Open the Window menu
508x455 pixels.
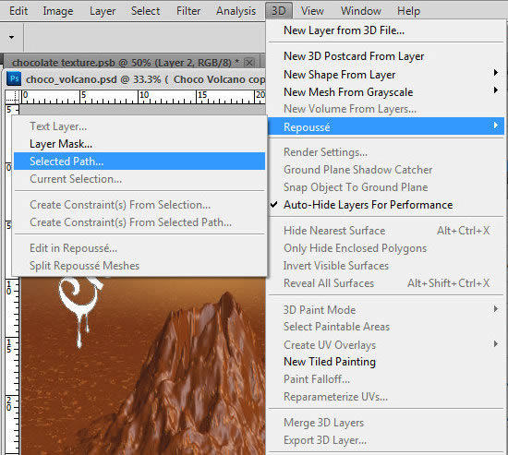360,11
